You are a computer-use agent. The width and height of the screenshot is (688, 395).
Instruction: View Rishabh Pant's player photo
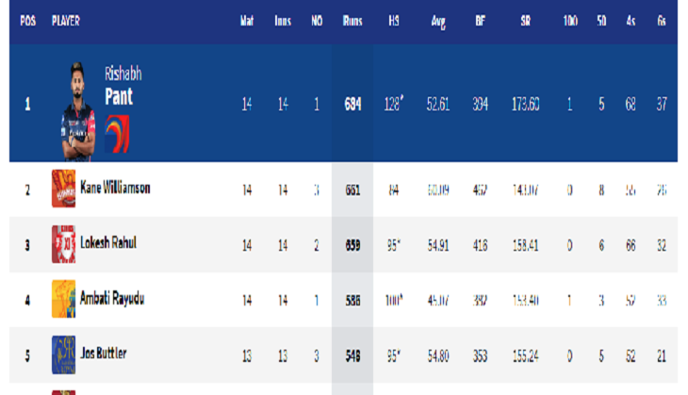(78, 112)
